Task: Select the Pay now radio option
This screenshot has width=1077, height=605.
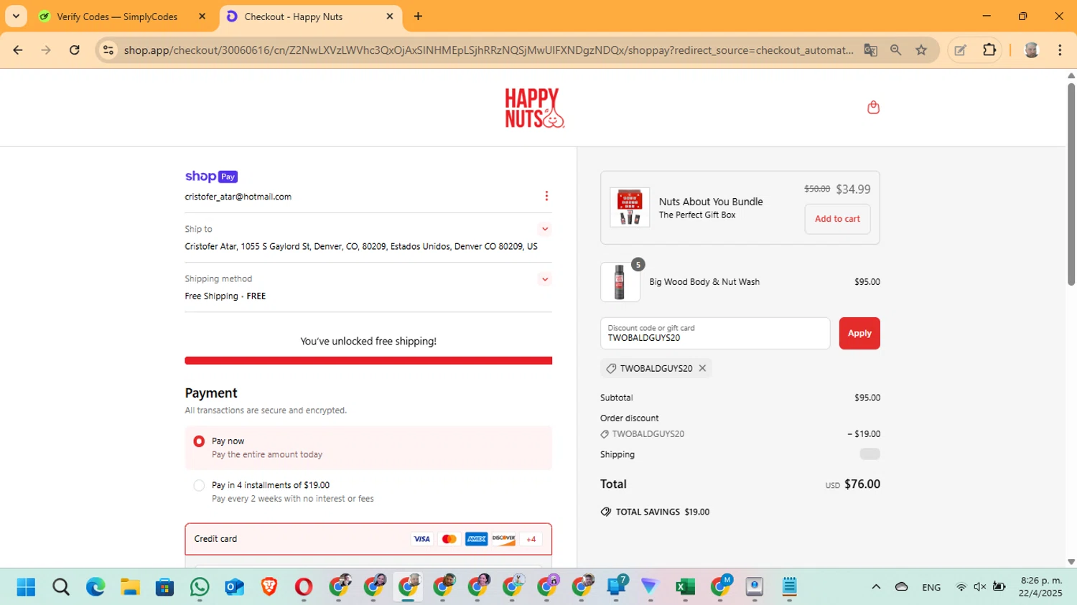Action: 199,441
